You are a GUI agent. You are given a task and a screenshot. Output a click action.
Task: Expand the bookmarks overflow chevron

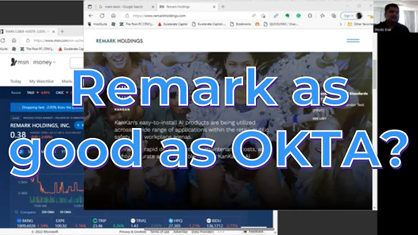tap(341, 24)
